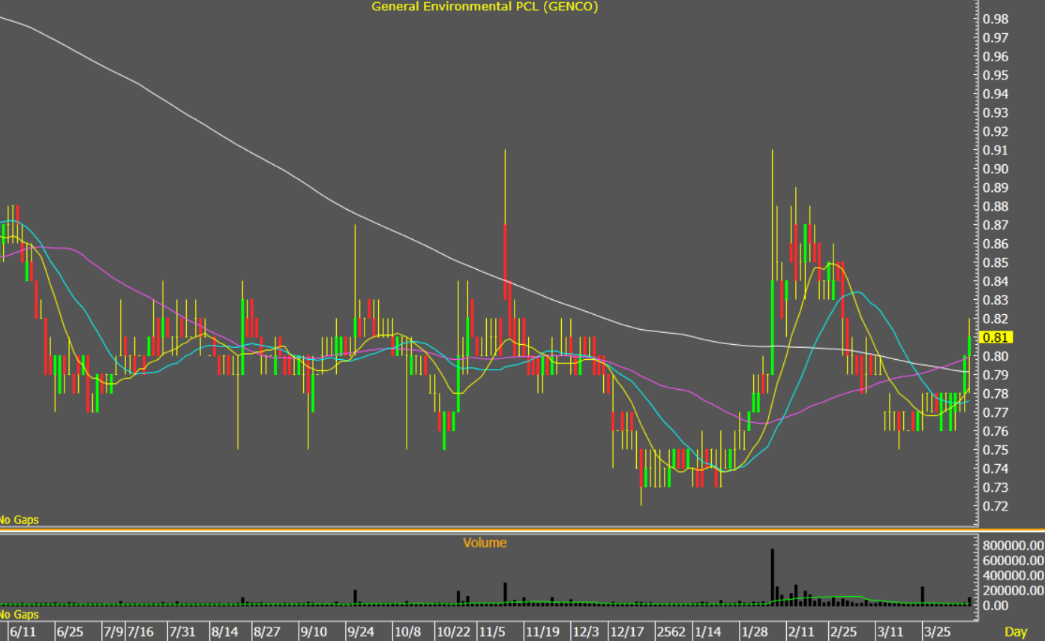Click the General Environmental PCL (GENCO) chart title
1045x641 pixels.
point(485,7)
